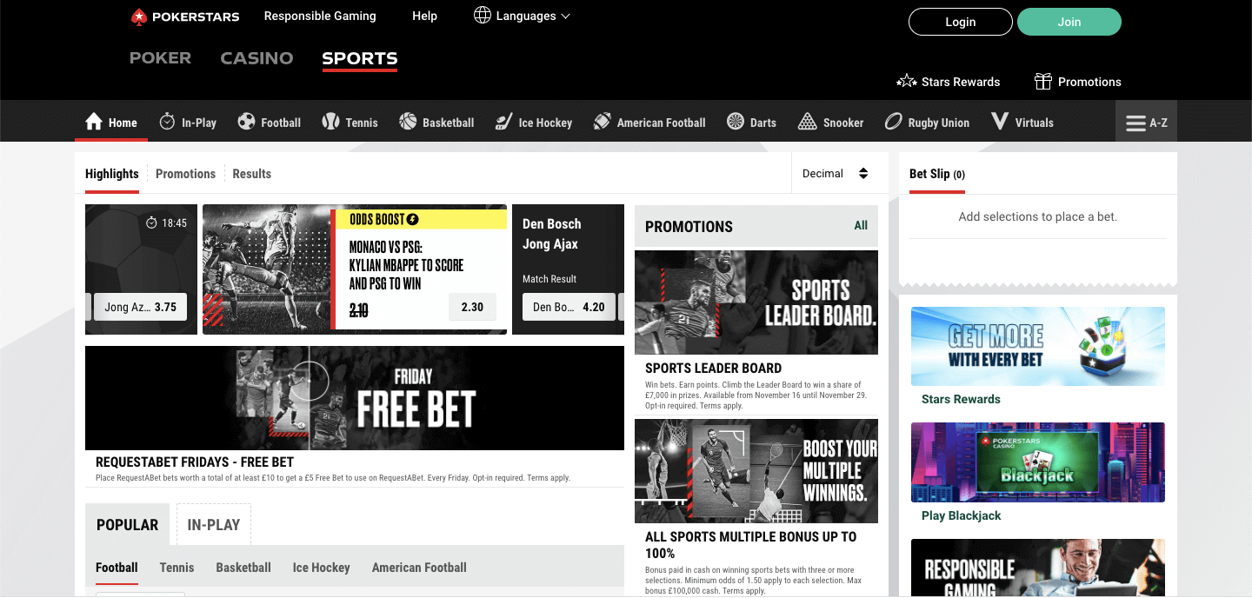
Task: Select the Basketball tab under Popular
Action: click(243, 568)
